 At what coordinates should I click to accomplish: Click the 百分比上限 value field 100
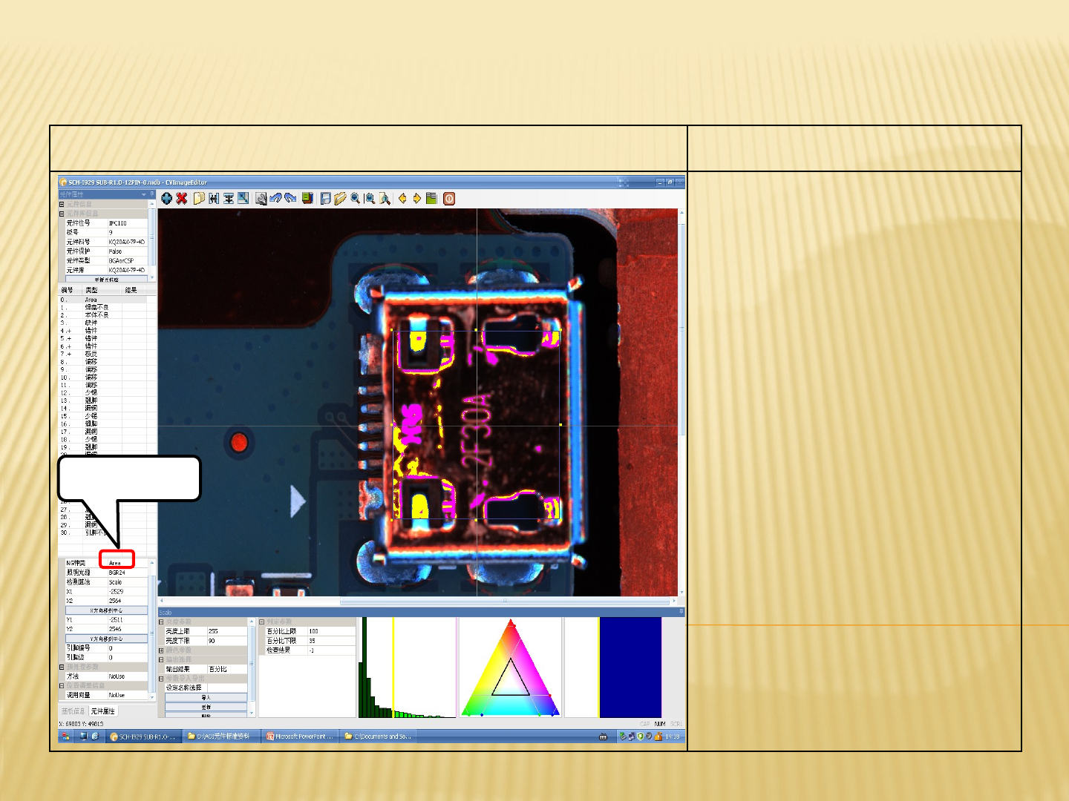point(331,631)
